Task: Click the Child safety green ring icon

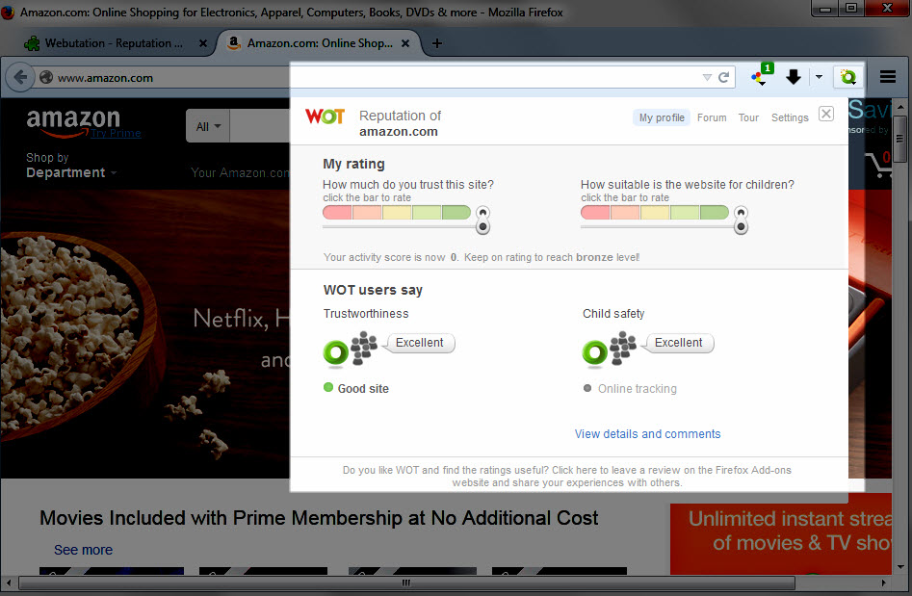Action: [594, 352]
